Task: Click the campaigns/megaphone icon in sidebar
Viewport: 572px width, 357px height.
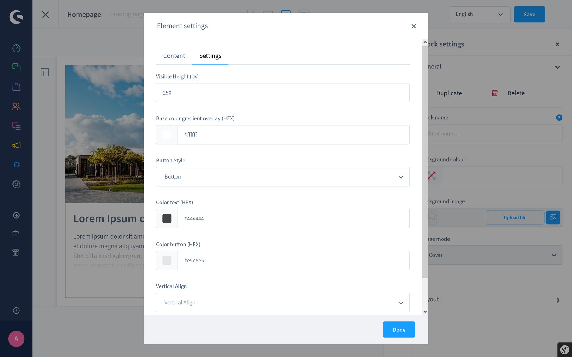Action: tap(16, 145)
